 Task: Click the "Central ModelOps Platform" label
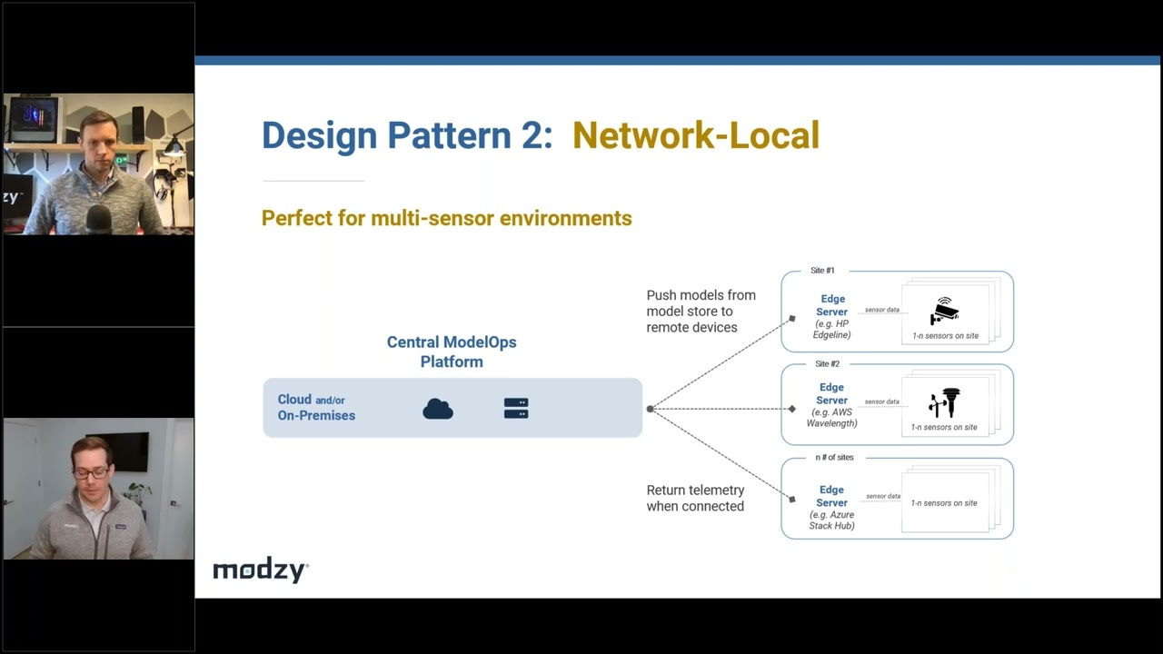(452, 352)
